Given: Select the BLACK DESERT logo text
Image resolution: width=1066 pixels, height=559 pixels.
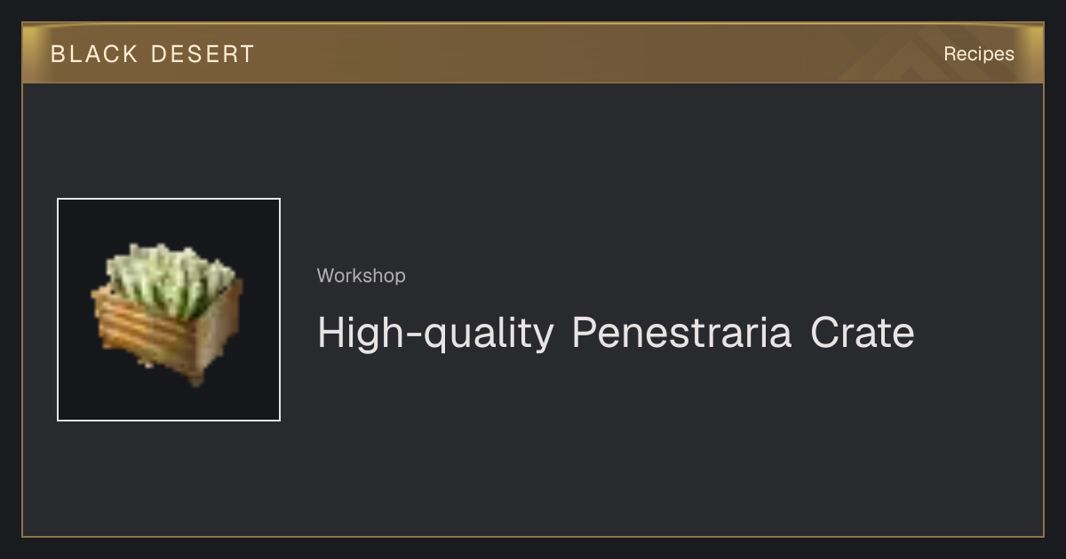Looking at the screenshot, I should coord(153,54).
